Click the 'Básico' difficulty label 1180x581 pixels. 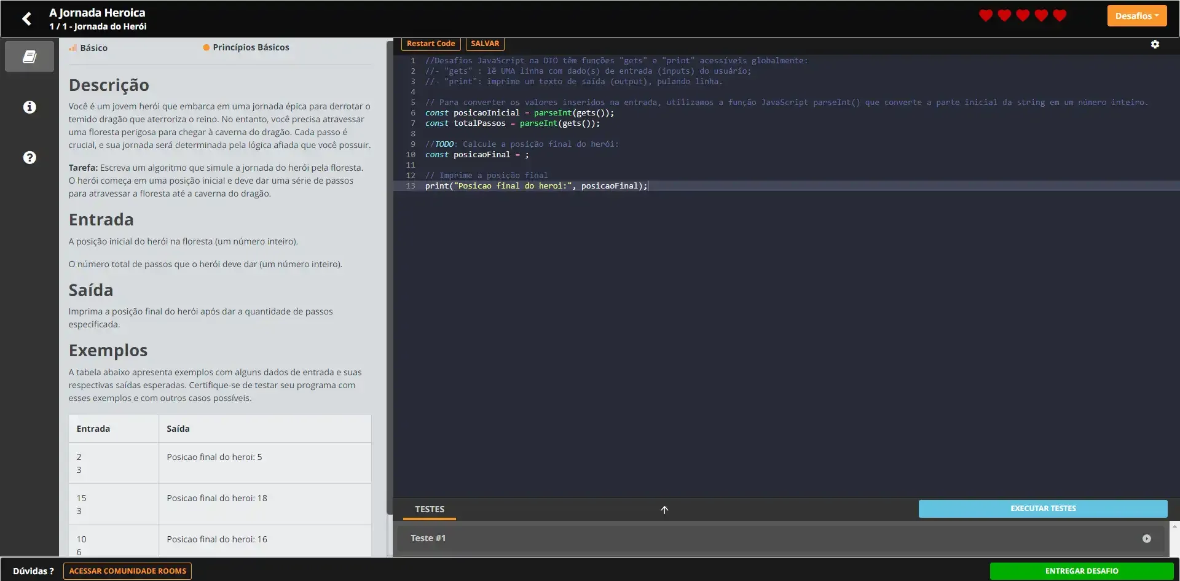pyautogui.click(x=93, y=48)
